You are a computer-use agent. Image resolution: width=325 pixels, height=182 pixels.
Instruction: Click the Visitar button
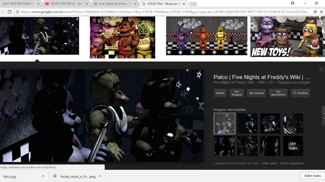coord(220,93)
